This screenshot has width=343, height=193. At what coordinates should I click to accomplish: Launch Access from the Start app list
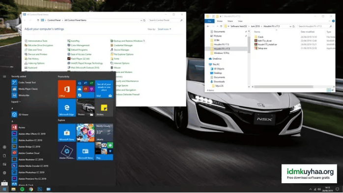coord(18,127)
